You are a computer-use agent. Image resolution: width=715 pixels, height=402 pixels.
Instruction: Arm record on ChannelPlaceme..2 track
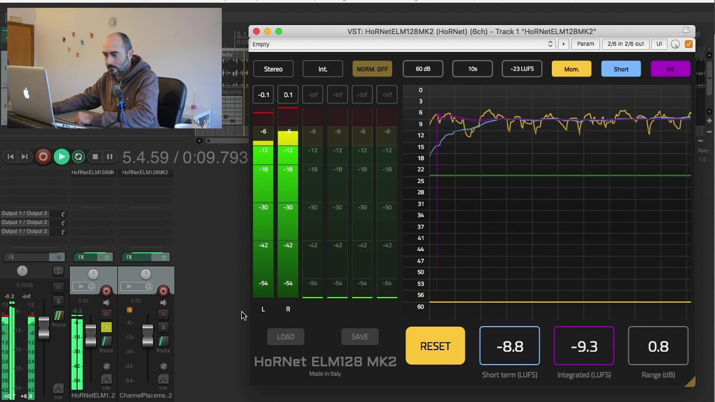(163, 291)
